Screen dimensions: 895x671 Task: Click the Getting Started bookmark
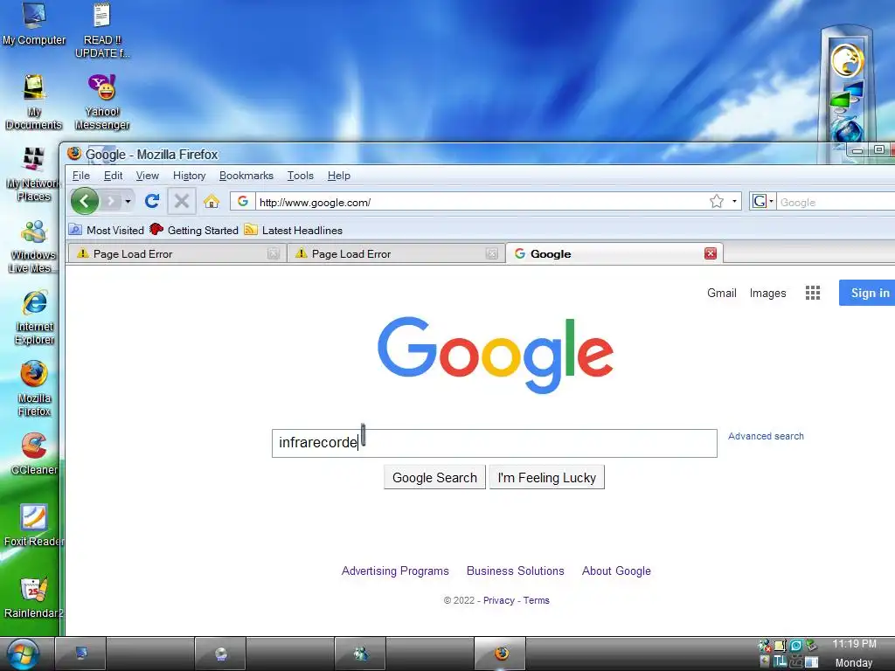(x=194, y=230)
